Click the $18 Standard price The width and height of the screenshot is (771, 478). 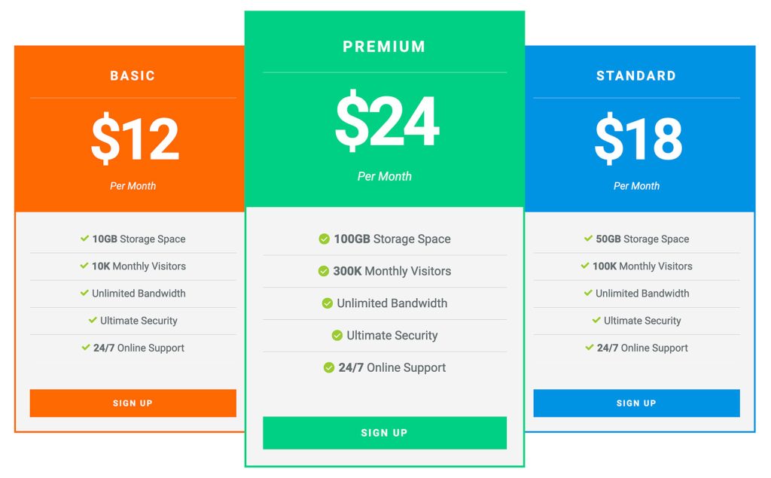click(x=638, y=139)
